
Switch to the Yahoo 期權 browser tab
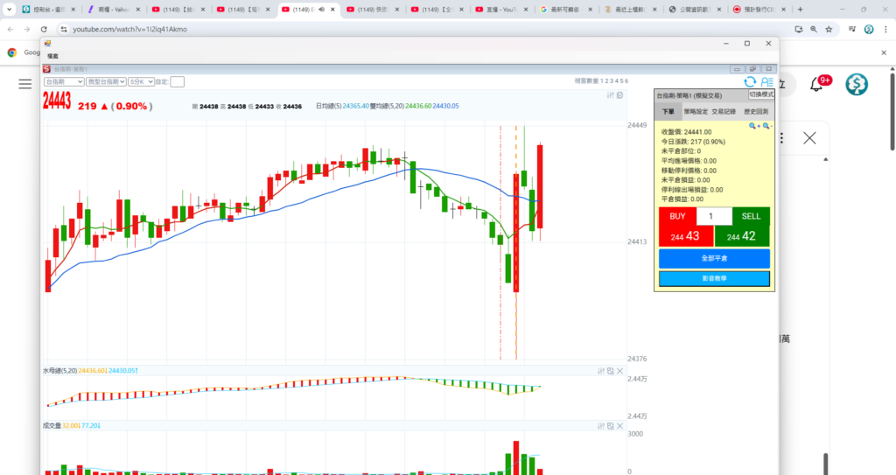coord(114,9)
